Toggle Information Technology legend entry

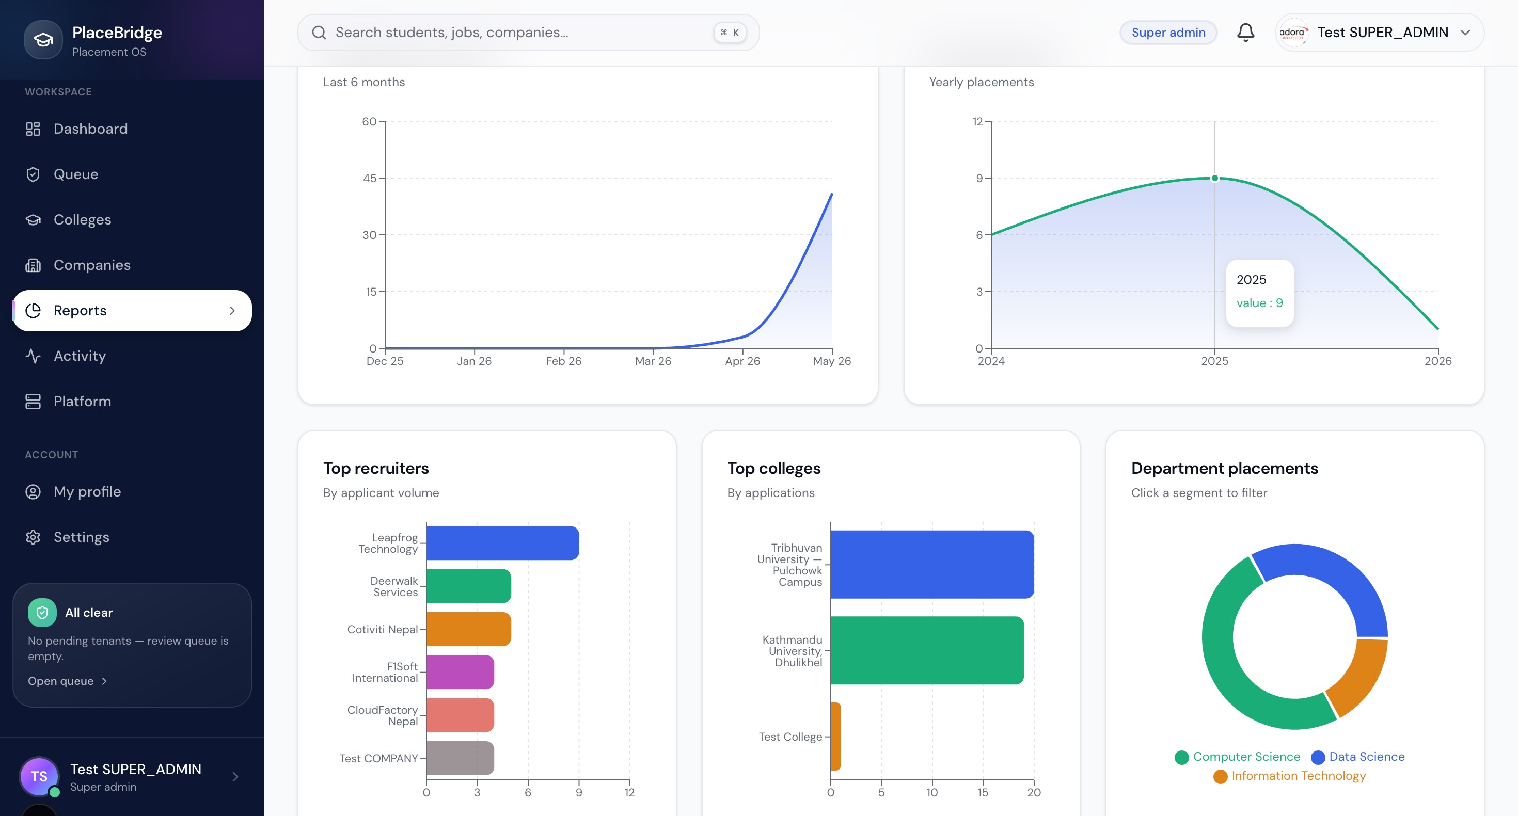pos(1289,777)
